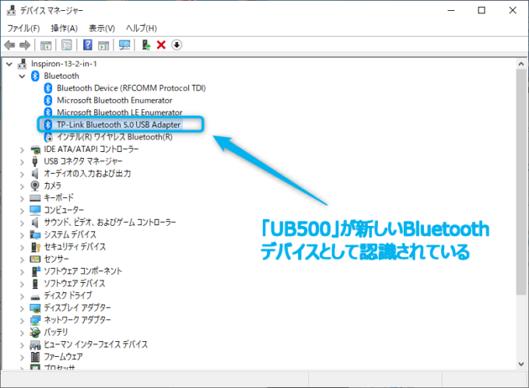
Task: Maximize the デバイス マネージャー window
Action: [482, 10]
